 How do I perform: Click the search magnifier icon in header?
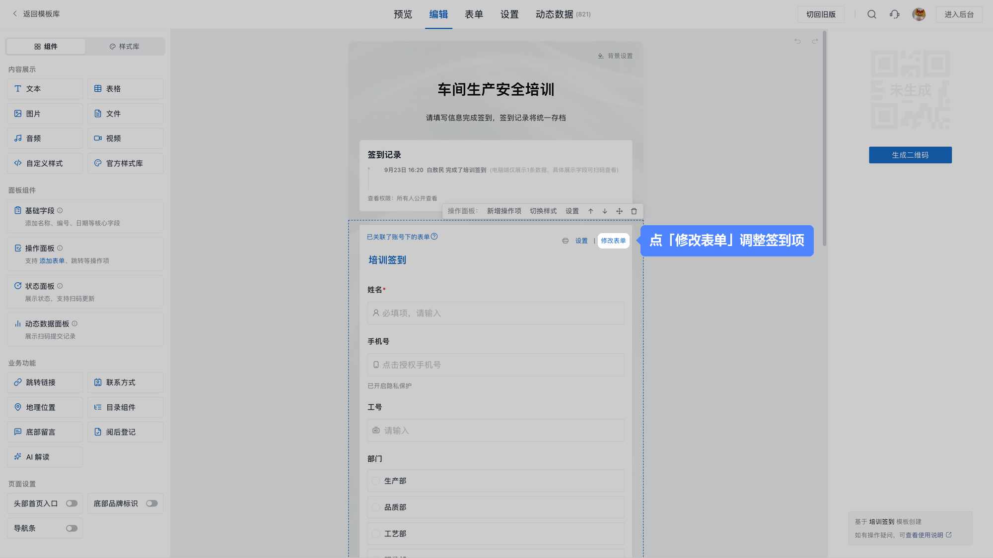pos(872,14)
